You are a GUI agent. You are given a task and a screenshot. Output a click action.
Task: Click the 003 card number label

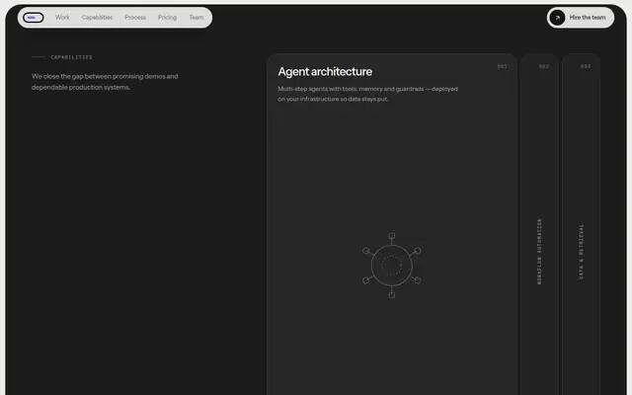pyautogui.click(x=586, y=66)
